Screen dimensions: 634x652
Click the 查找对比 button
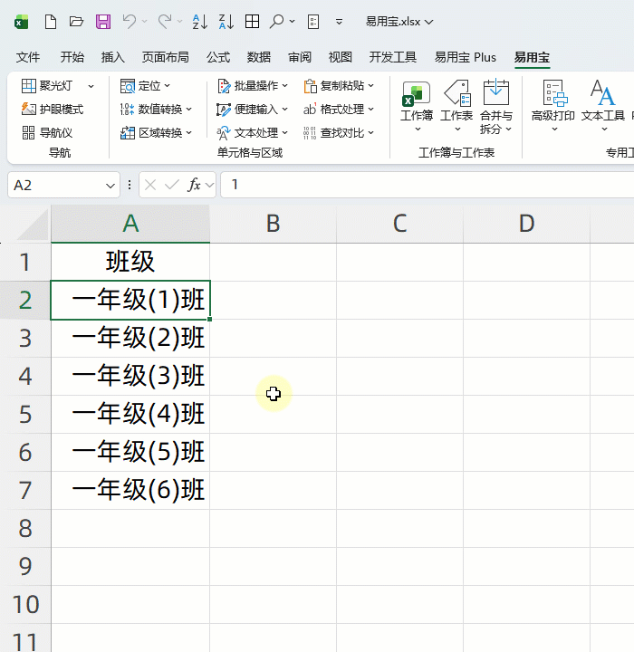pyautogui.click(x=338, y=133)
